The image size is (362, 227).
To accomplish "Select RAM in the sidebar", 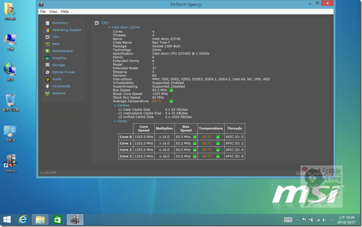I will click(56, 44).
